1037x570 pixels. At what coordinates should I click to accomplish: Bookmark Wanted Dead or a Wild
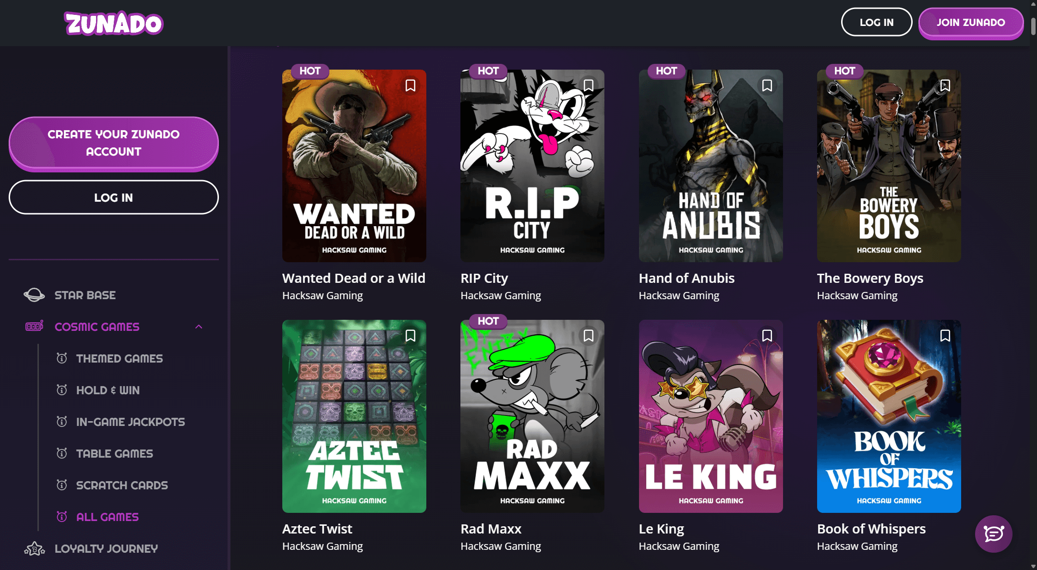pos(410,85)
